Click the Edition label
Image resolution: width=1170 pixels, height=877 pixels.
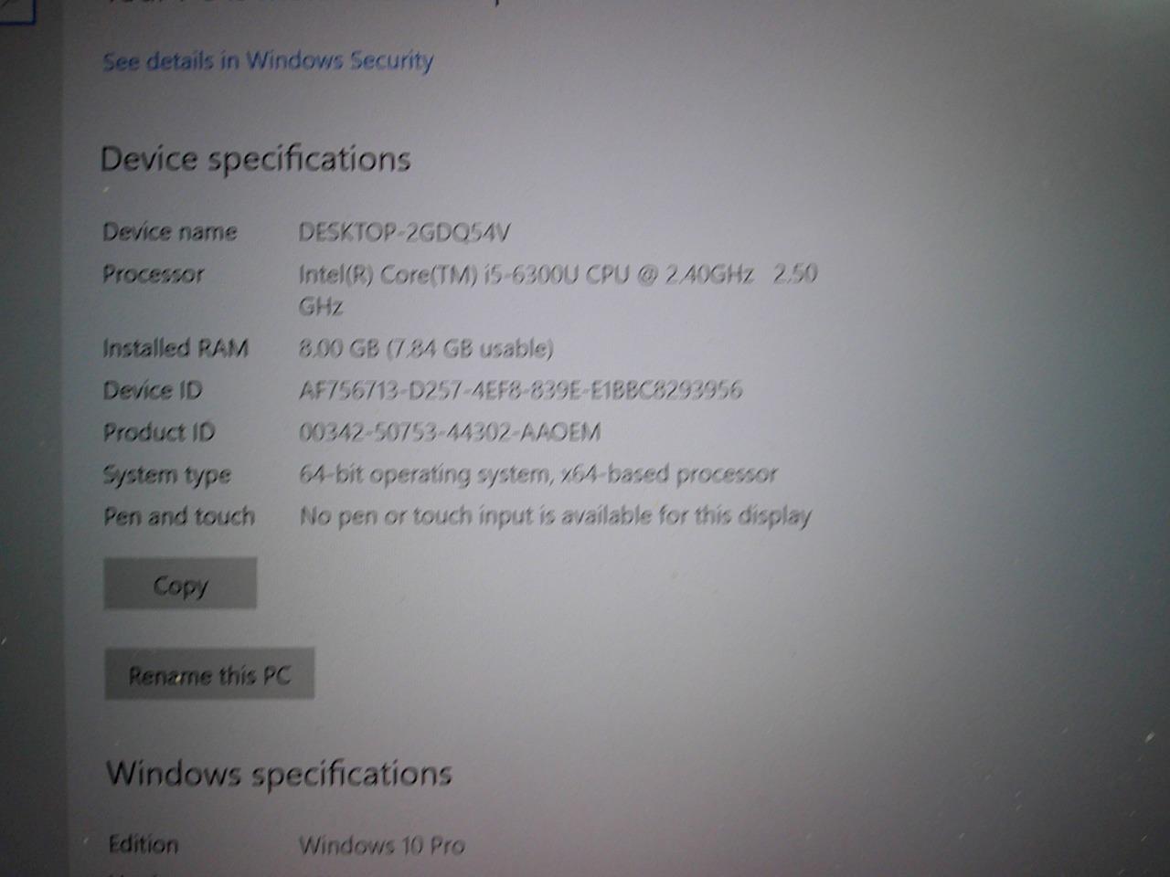pyautogui.click(x=144, y=844)
